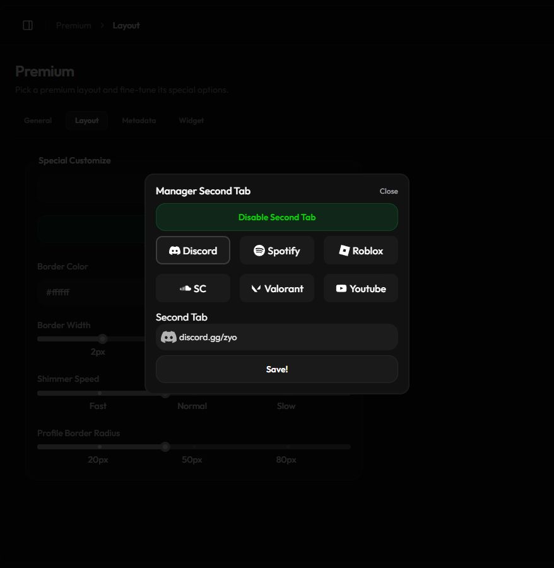Image resolution: width=554 pixels, height=568 pixels.
Task: Click the 'Slow' shimmer speed label
Action: [x=286, y=406]
